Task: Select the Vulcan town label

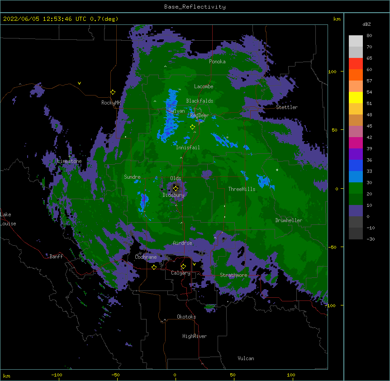Action: click(x=246, y=358)
